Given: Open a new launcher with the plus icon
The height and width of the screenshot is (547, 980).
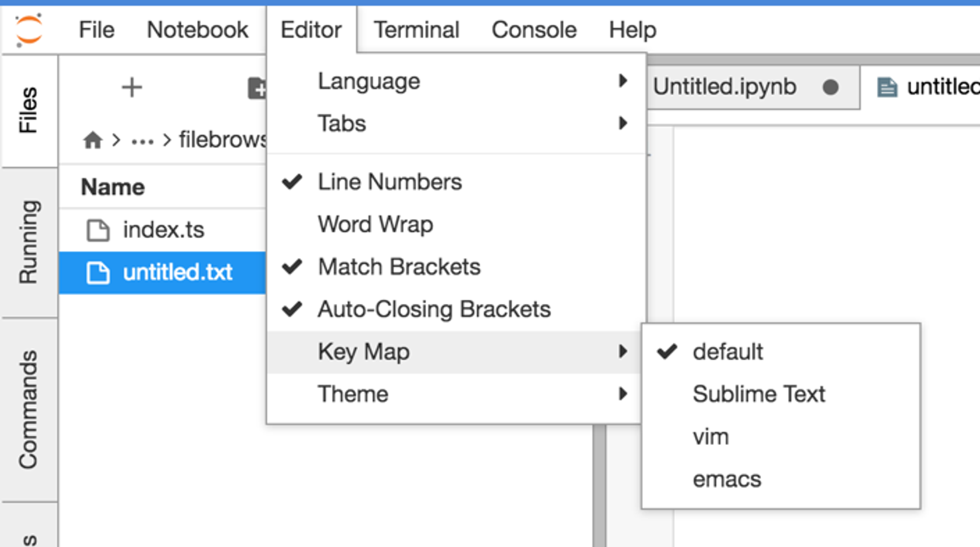Looking at the screenshot, I should point(132,87).
